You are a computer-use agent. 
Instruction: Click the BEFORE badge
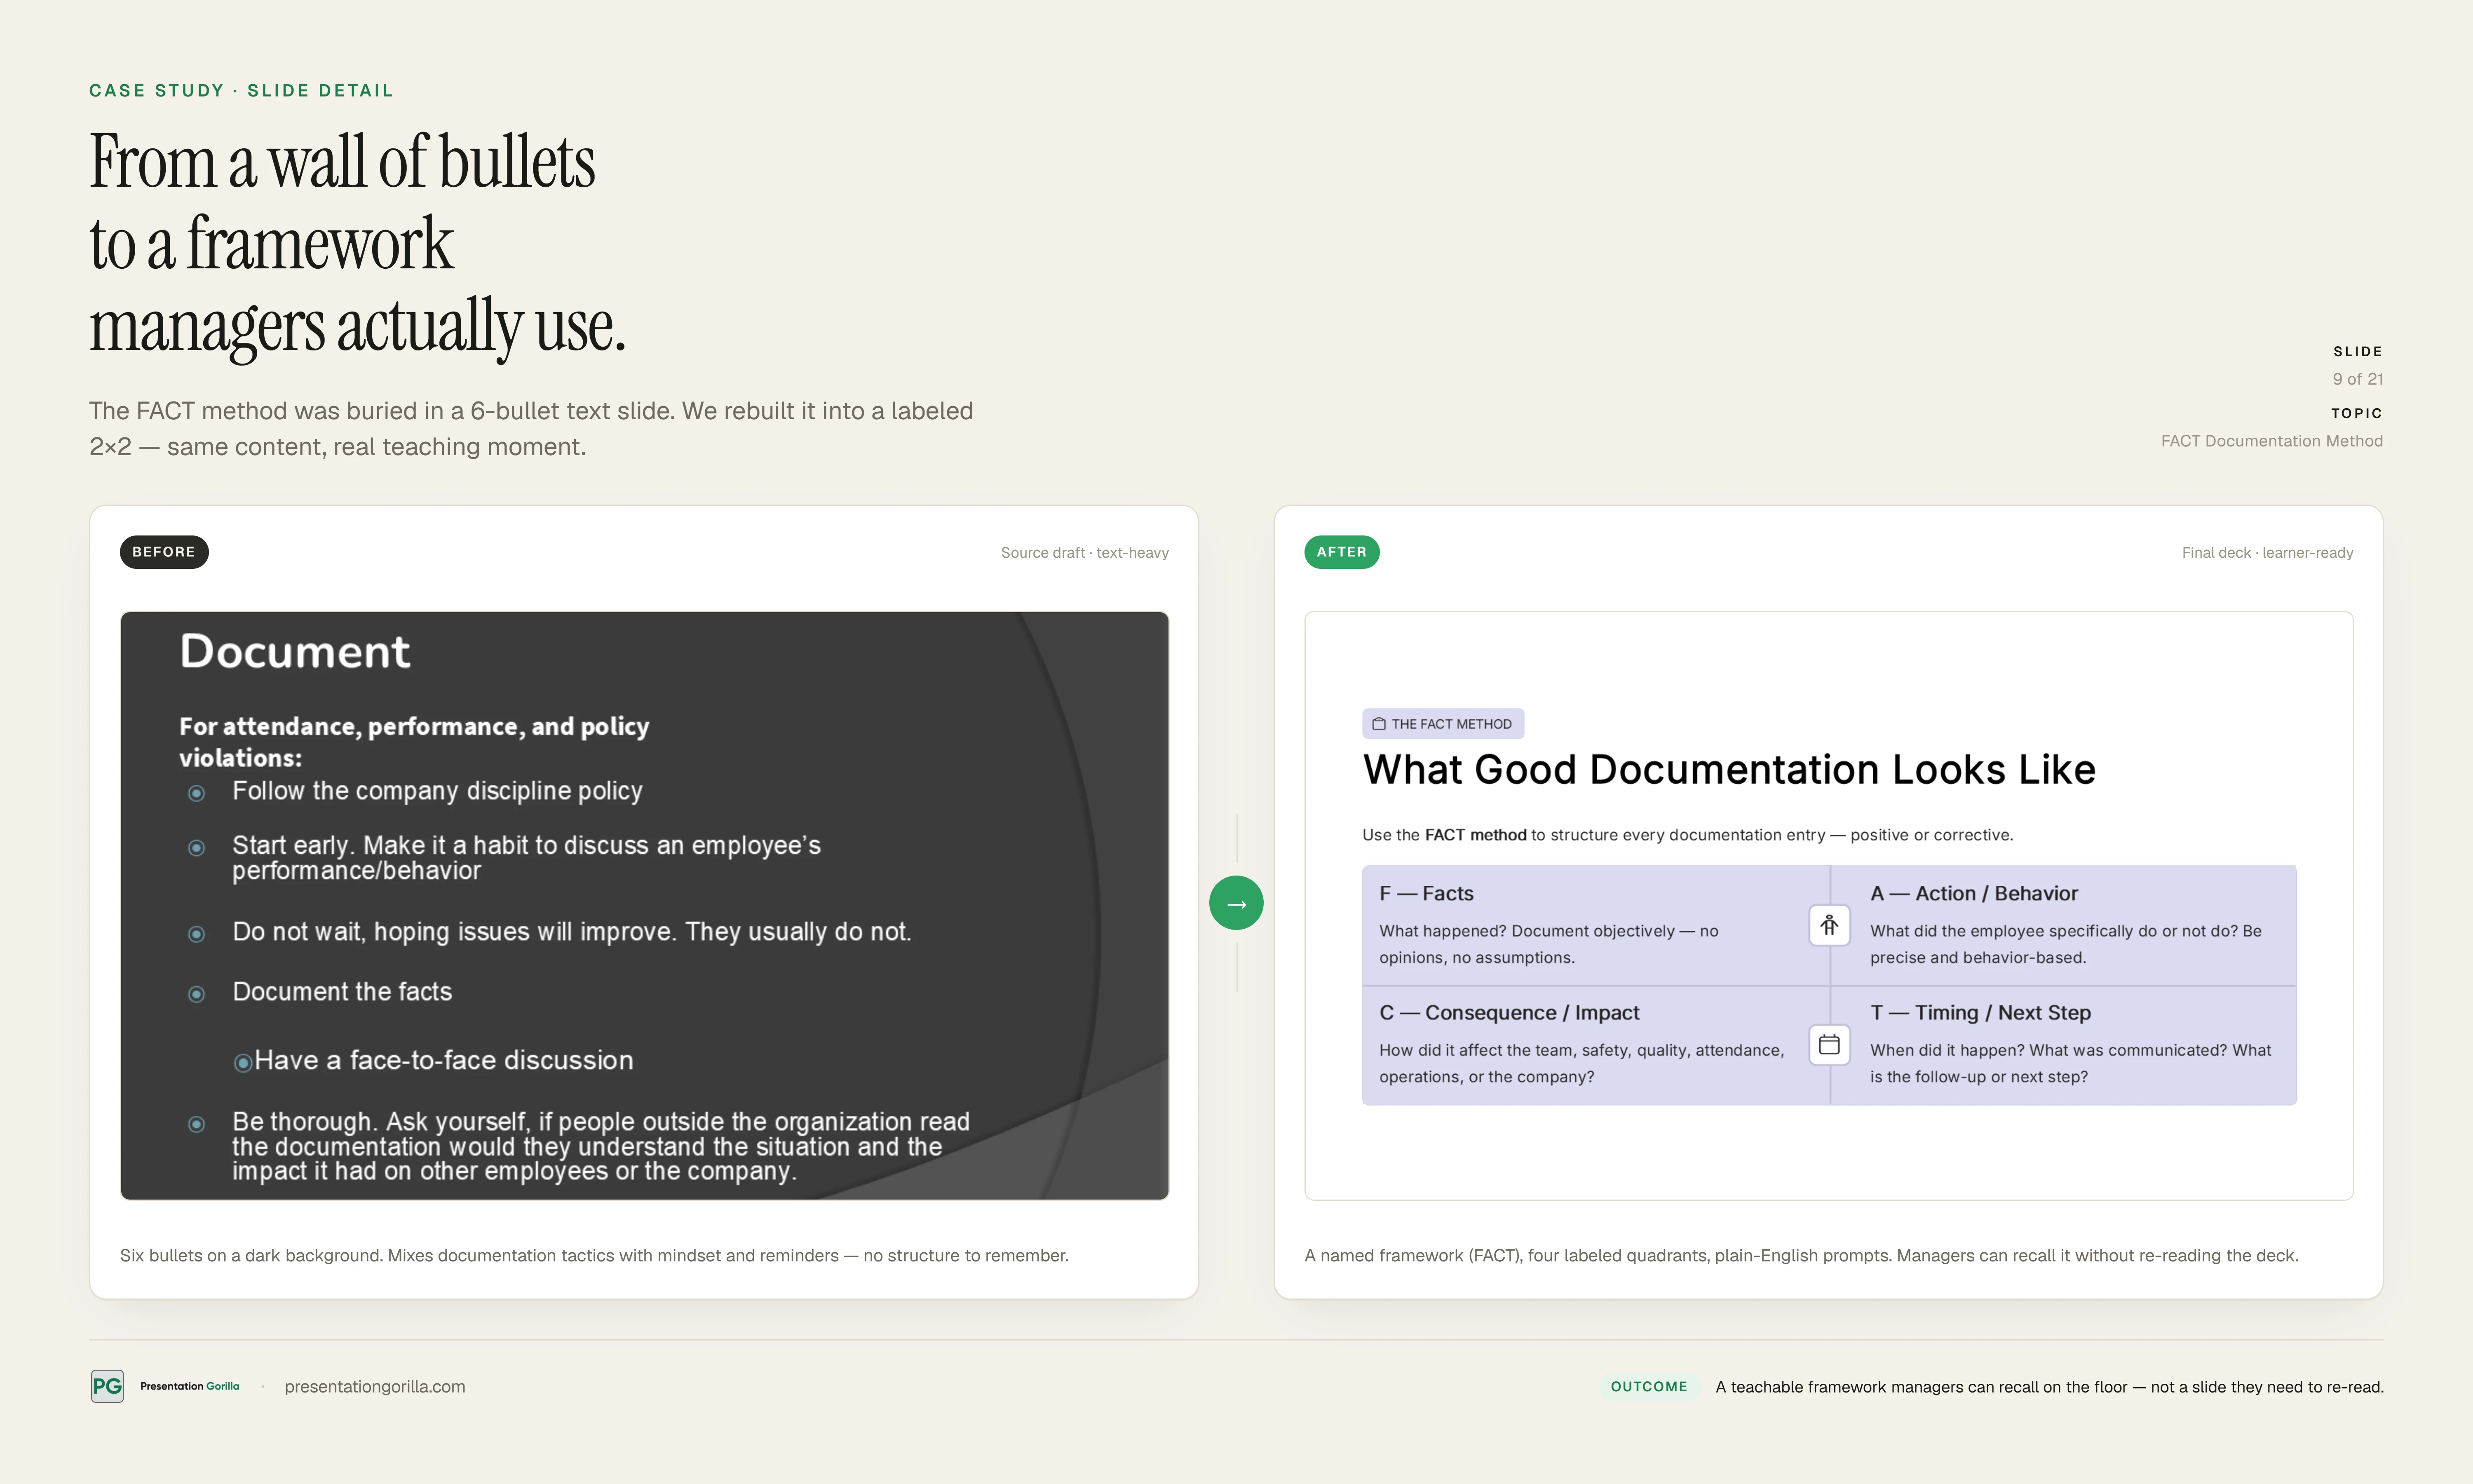tap(164, 552)
